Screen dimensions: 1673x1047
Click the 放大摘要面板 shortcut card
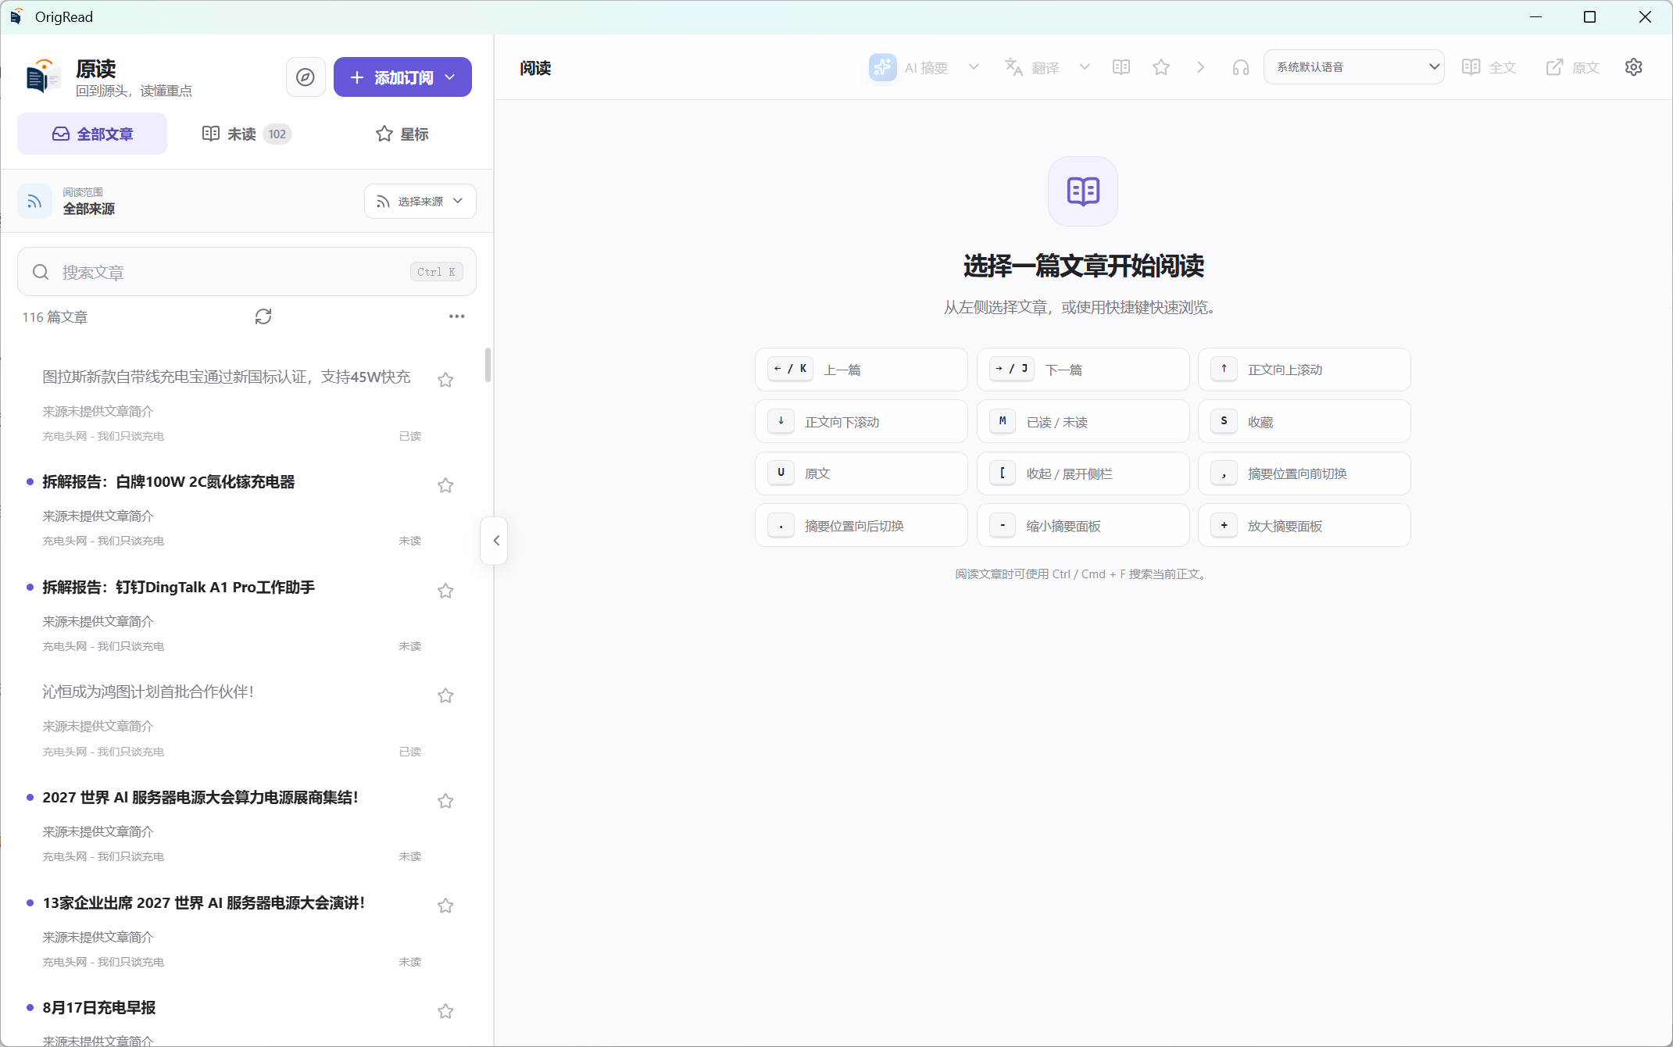coord(1304,526)
